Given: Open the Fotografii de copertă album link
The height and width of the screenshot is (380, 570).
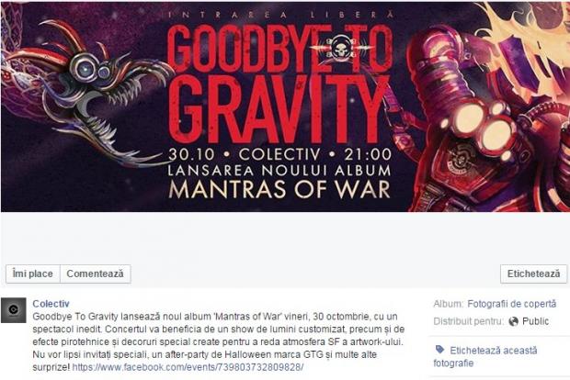Looking at the screenshot, I should (512, 304).
